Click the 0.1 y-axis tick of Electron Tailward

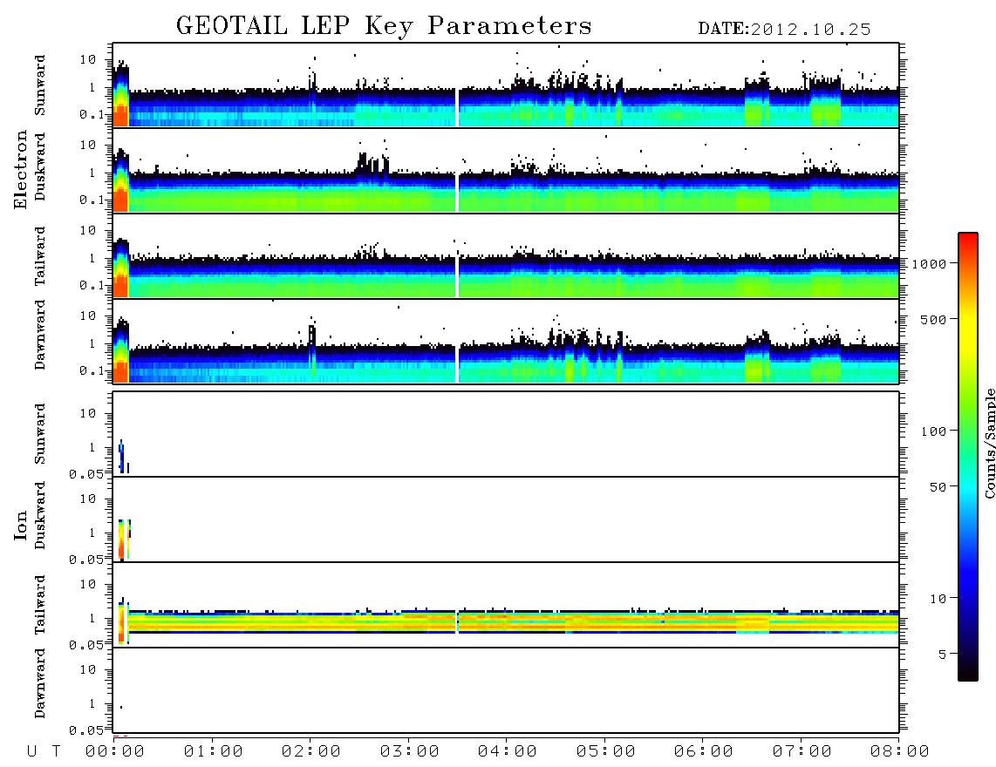tap(92, 286)
